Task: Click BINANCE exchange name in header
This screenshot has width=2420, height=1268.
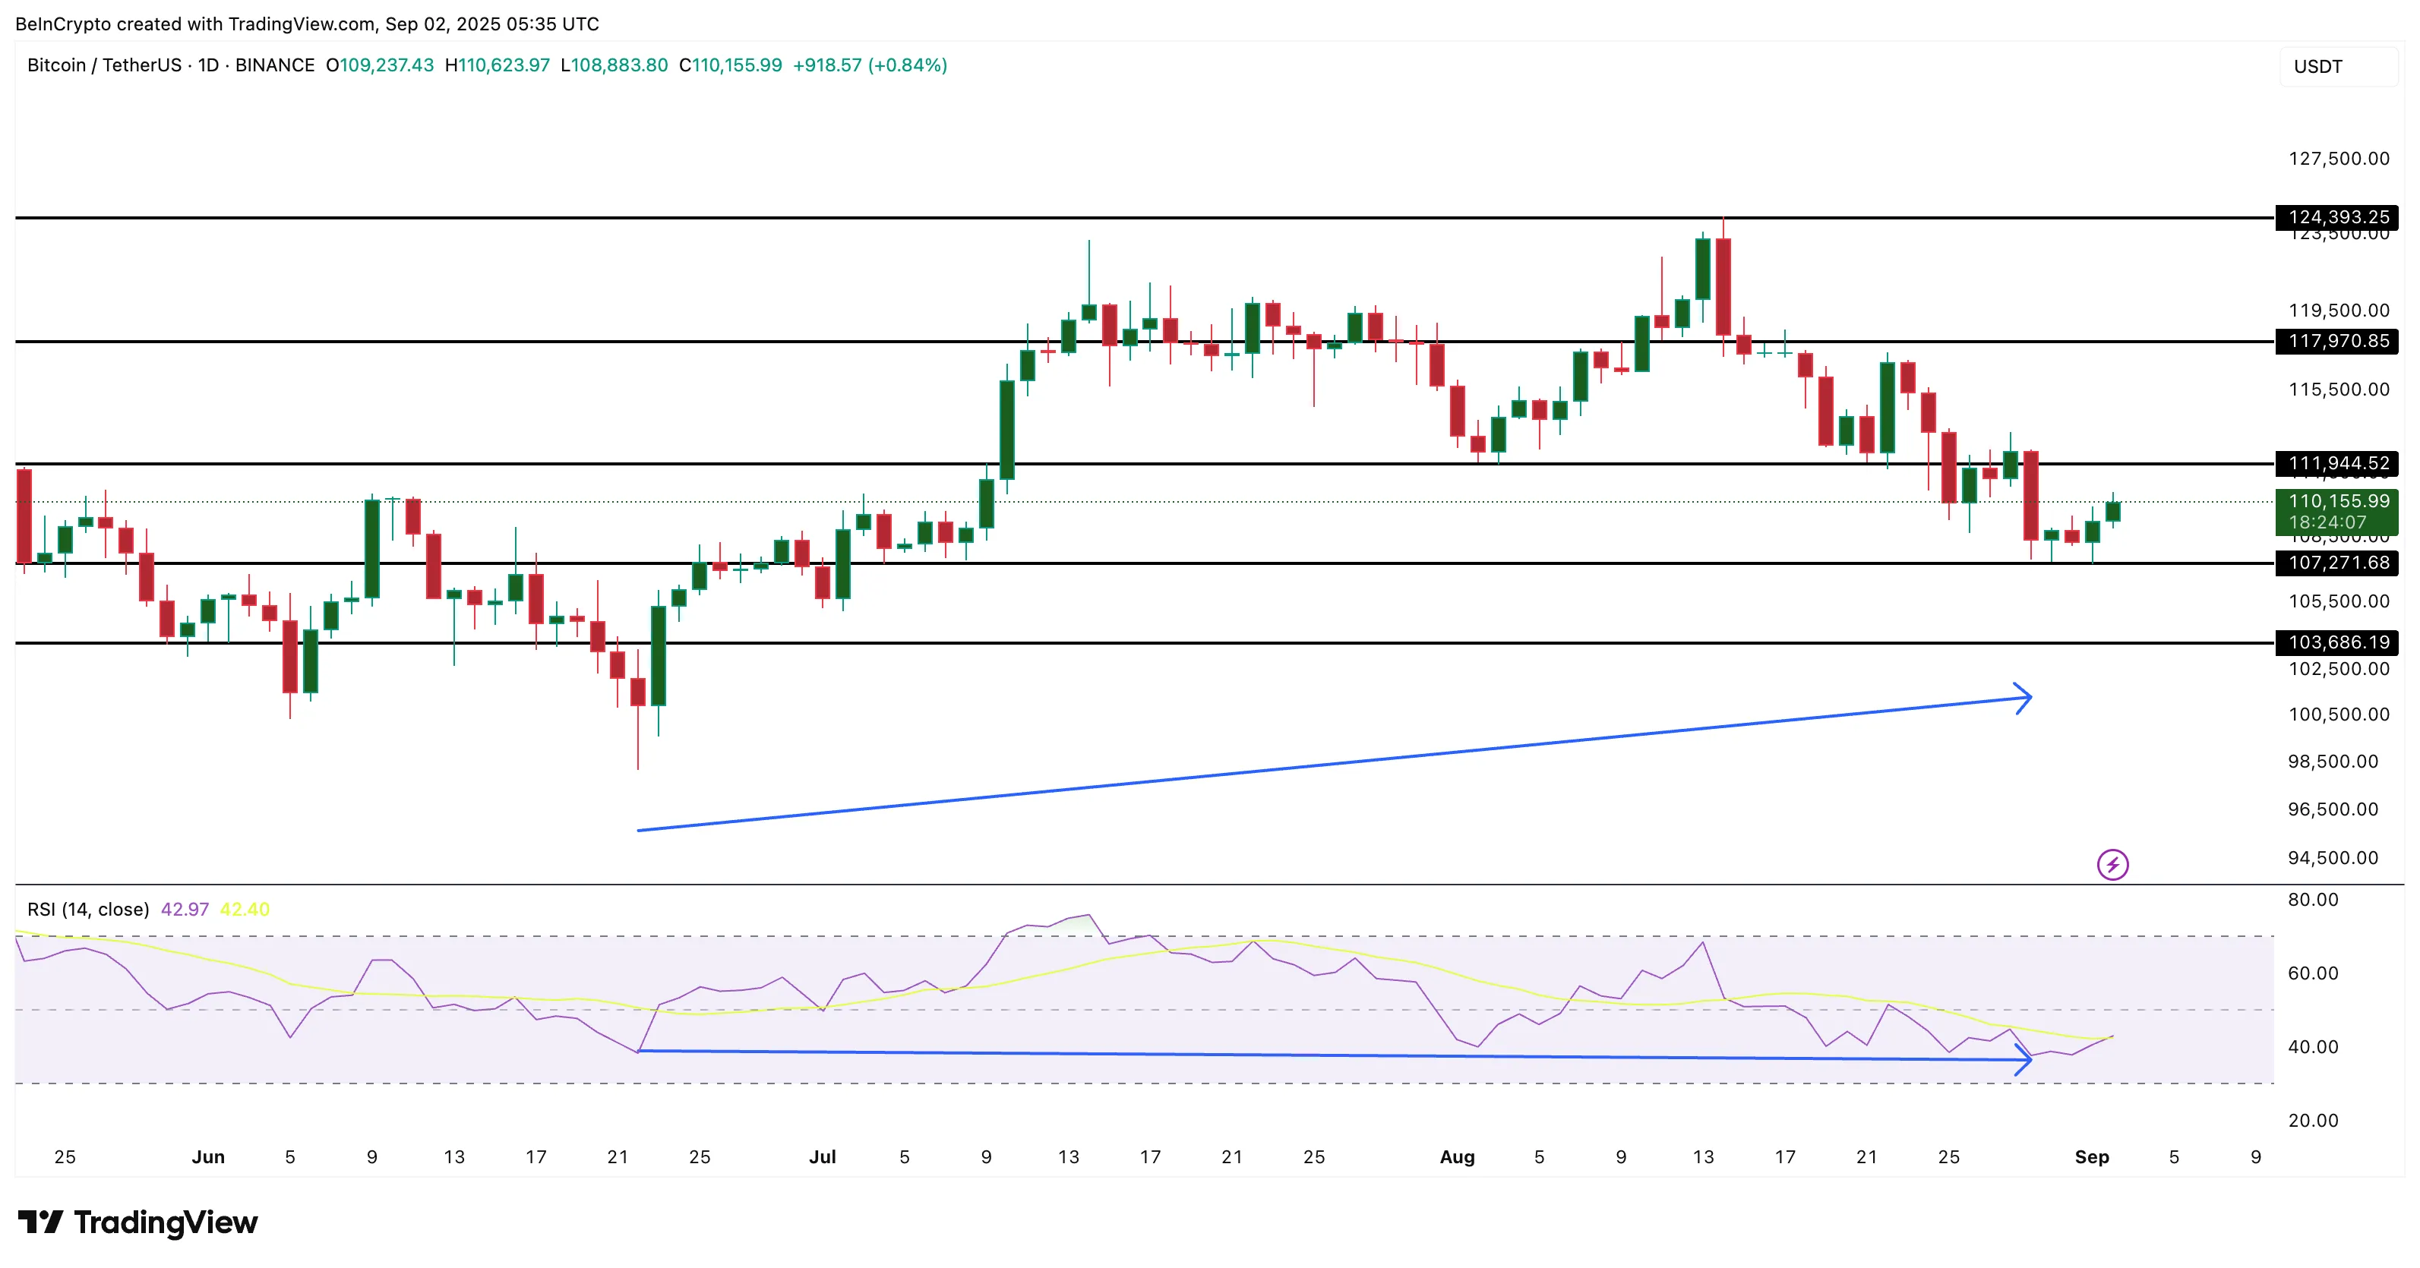Action: pyautogui.click(x=274, y=65)
